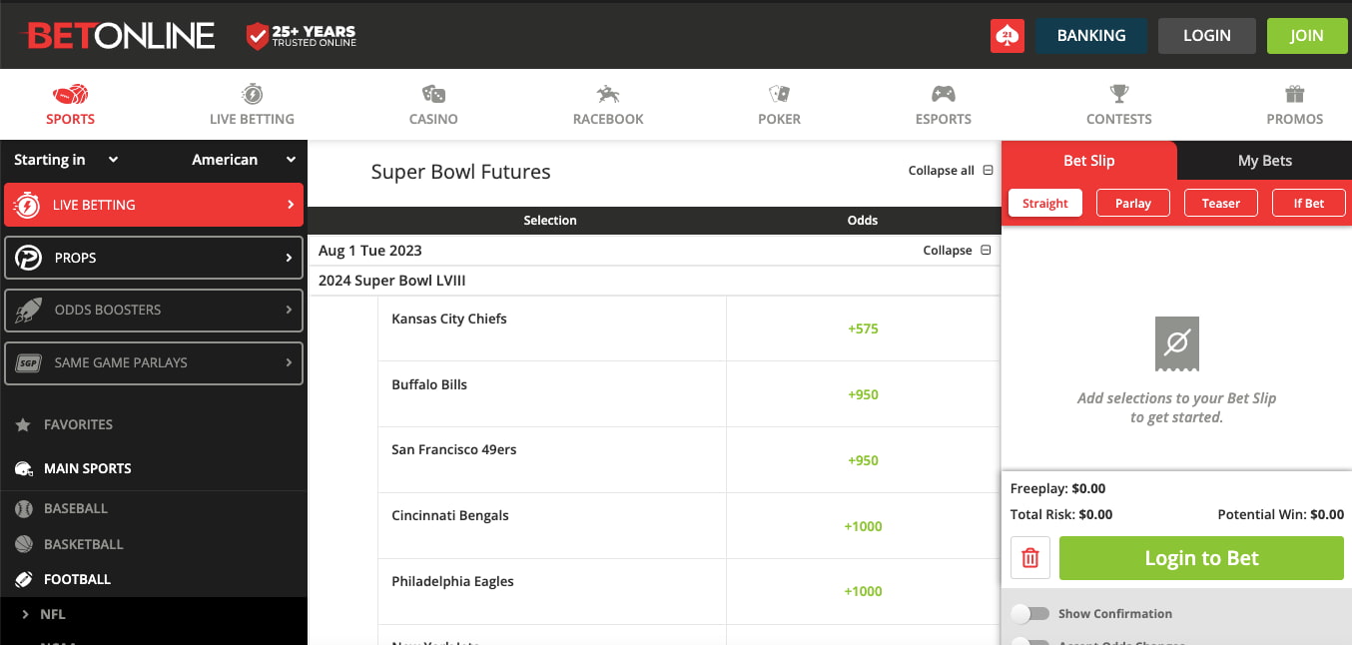The width and height of the screenshot is (1352, 645).
Task: Open the Racebook horse icon
Action: 607,94
